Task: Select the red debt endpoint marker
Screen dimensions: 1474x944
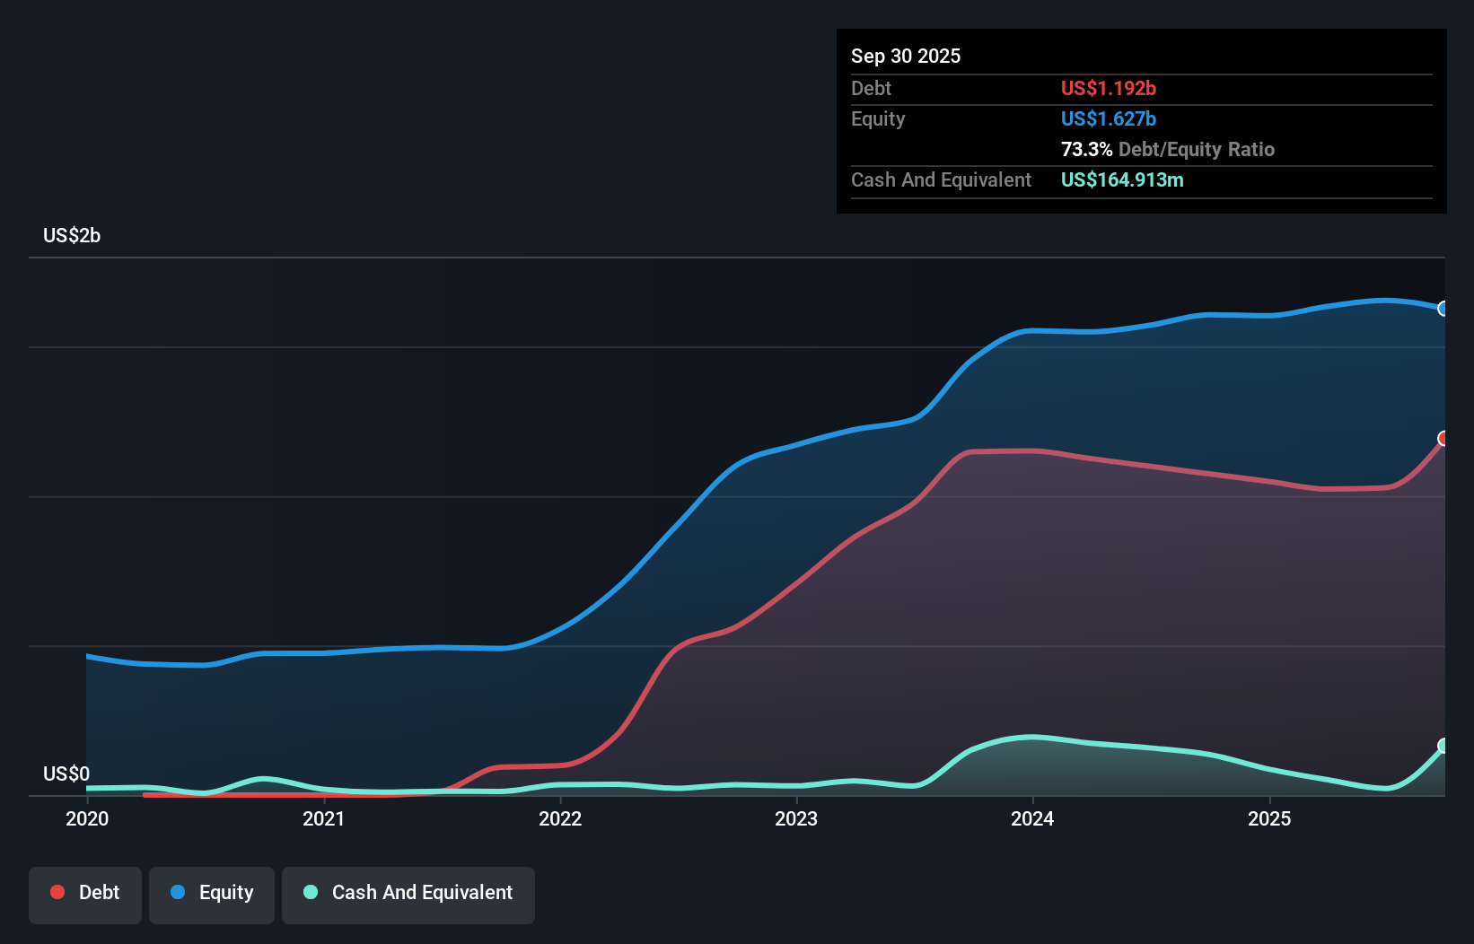Action: (1443, 439)
